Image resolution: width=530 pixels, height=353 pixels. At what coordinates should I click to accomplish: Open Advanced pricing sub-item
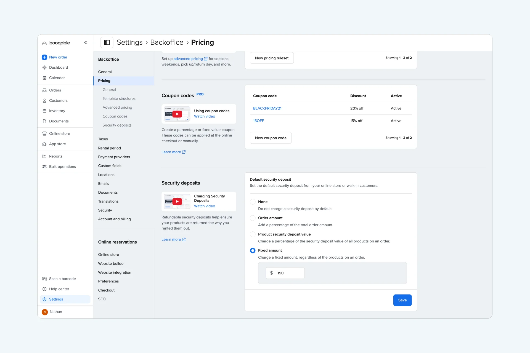click(x=117, y=107)
